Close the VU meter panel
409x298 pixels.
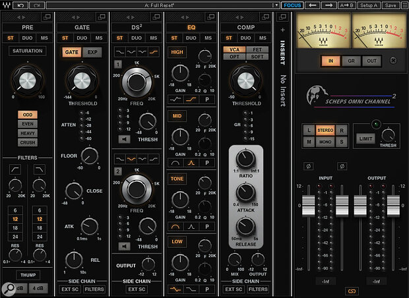pyautogui.click(x=394, y=60)
